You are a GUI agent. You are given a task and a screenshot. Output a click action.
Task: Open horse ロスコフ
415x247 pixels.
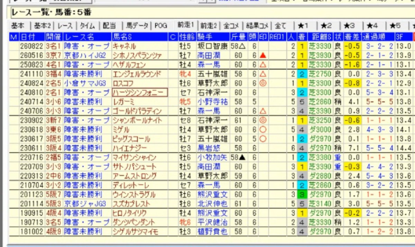[x=123, y=83]
